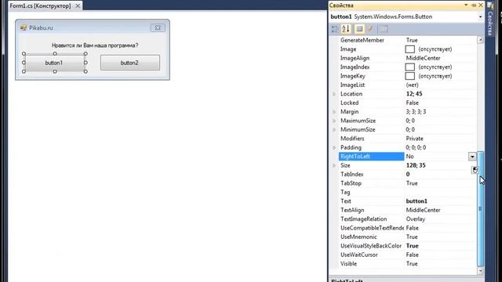
Task: Toggle auto-hide pin of Properties panel
Action: tap(474, 5)
